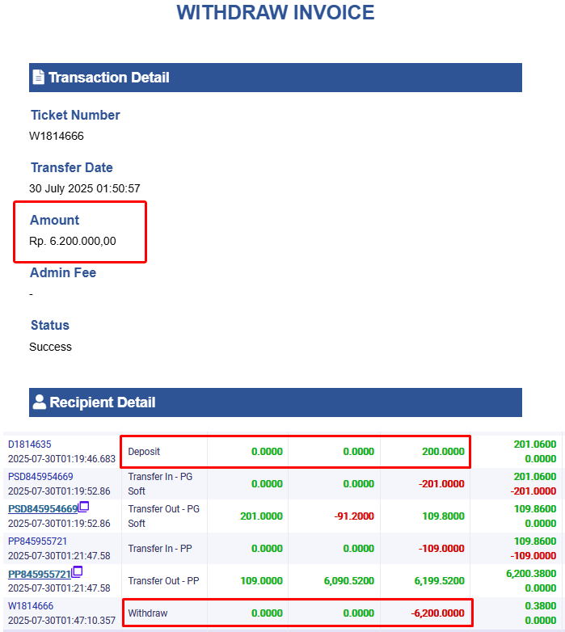Image resolution: width=565 pixels, height=632 pixels.
Task: Select 201.0600 balance in the Deposit row
Action: click(535, 445)
